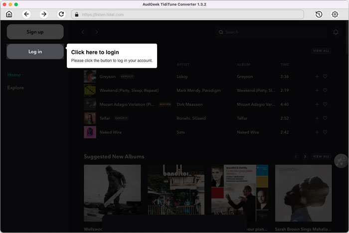Open artist Ronehi, SGawd link
The width and height of the screenshot is (349, 233).
click(191, 118)
